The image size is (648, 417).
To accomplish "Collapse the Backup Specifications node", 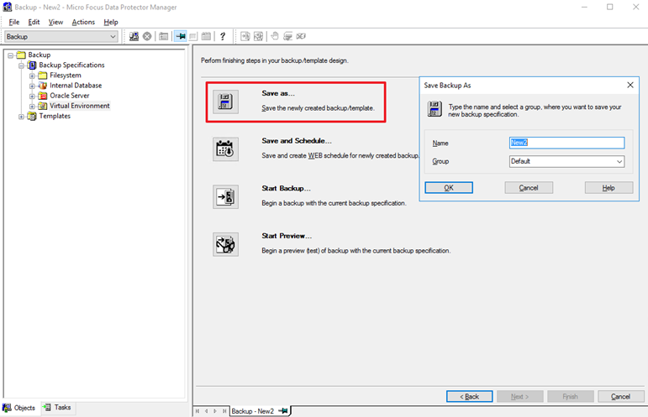I will [x=21, y=65].
